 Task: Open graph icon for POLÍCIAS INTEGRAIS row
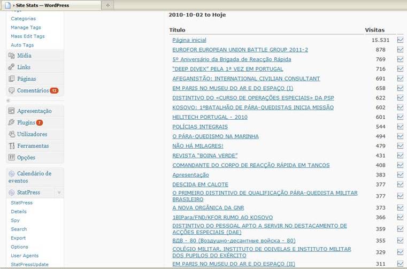pos(400,126)
